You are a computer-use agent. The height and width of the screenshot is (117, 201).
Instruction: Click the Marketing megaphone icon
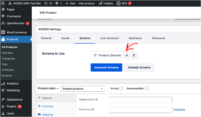click(x=3, y=90)
